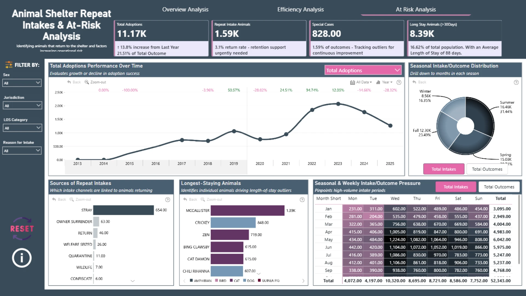The height and width of the screenshot is (296, 526).
Task: Click the 2023 data point on line chart
Action: (338, 104)
